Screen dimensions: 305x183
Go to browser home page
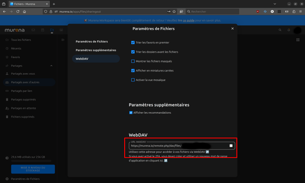coord(24,11)
